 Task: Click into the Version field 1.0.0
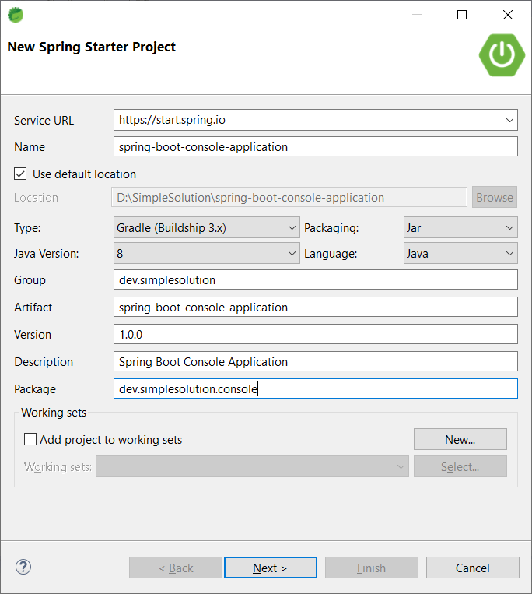316,335
